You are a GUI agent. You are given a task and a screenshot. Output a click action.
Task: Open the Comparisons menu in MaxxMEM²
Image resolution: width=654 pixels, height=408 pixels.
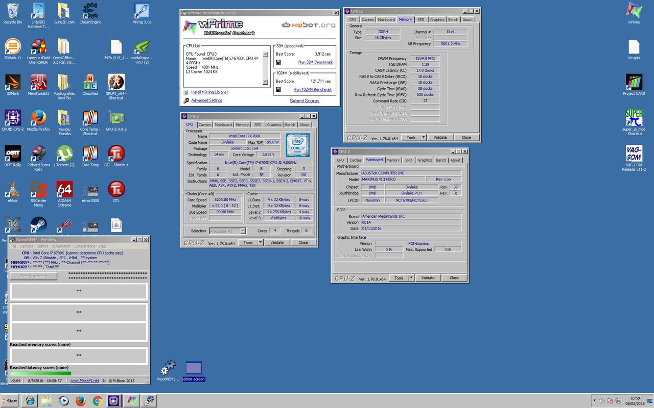(x=84, y=246)
